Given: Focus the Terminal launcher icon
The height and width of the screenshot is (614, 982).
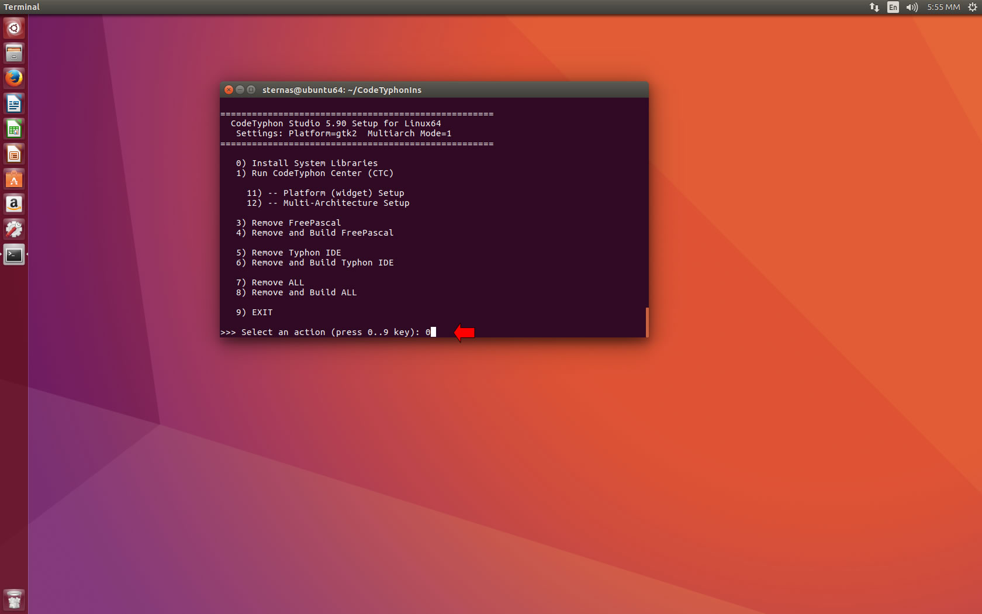Looking at the screenshot, I should 14,255.
